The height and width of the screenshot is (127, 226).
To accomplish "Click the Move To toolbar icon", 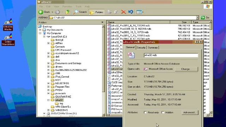I will click(109, 12).
